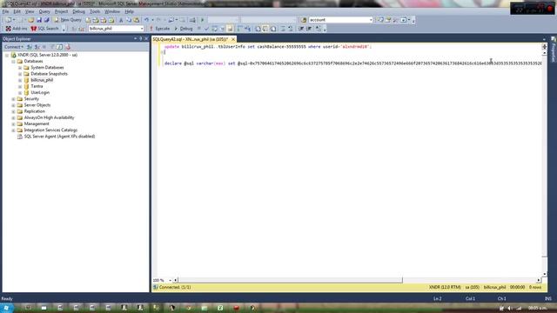
Task: Expand the Security folder
Action: (13, 99)
